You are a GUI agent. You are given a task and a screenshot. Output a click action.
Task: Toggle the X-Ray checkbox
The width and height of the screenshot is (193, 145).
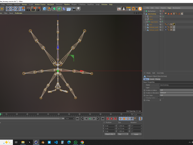coord(160,100)
